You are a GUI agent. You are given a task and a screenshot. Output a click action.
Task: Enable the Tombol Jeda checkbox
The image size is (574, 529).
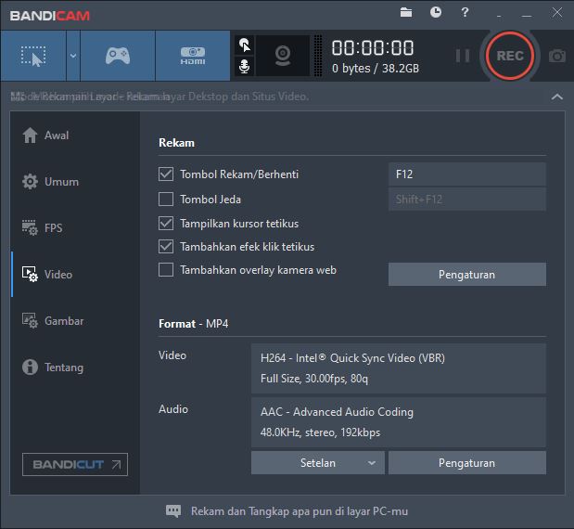point(166,200)
